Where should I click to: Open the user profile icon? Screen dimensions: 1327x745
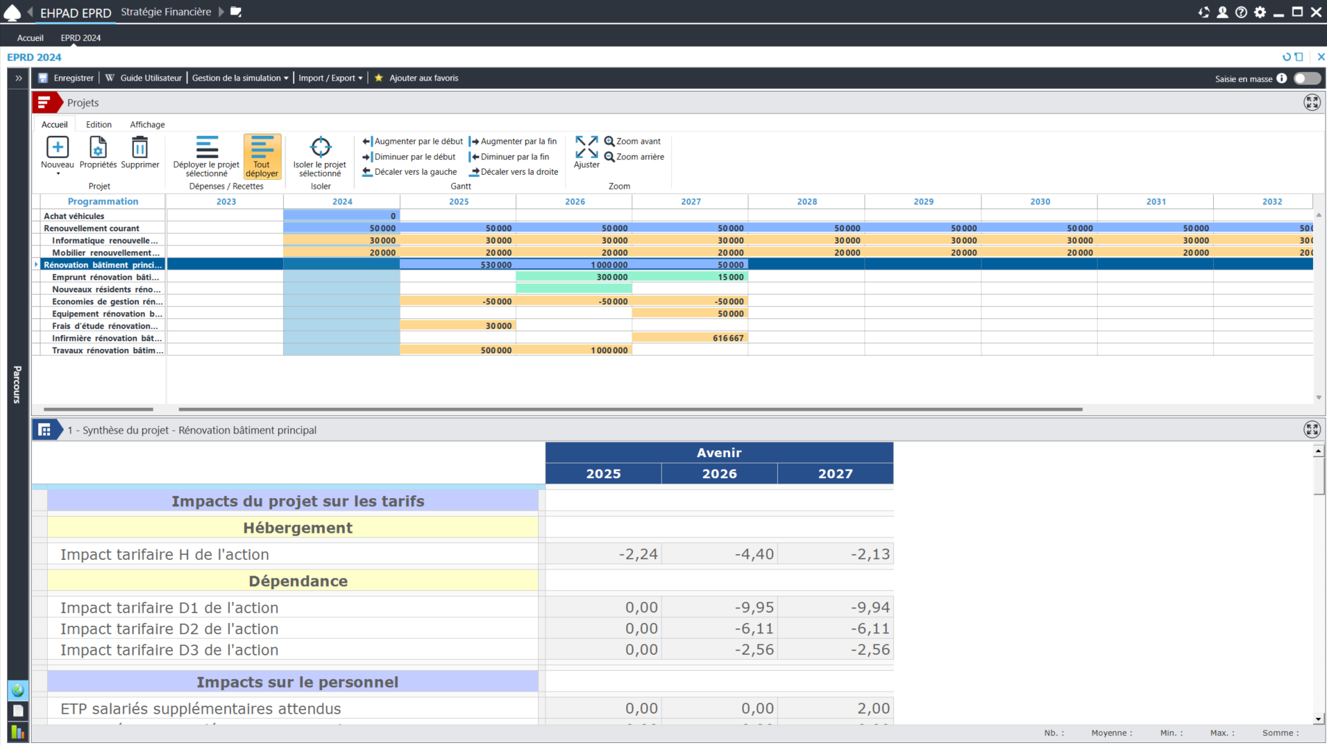pos(1222,12)
